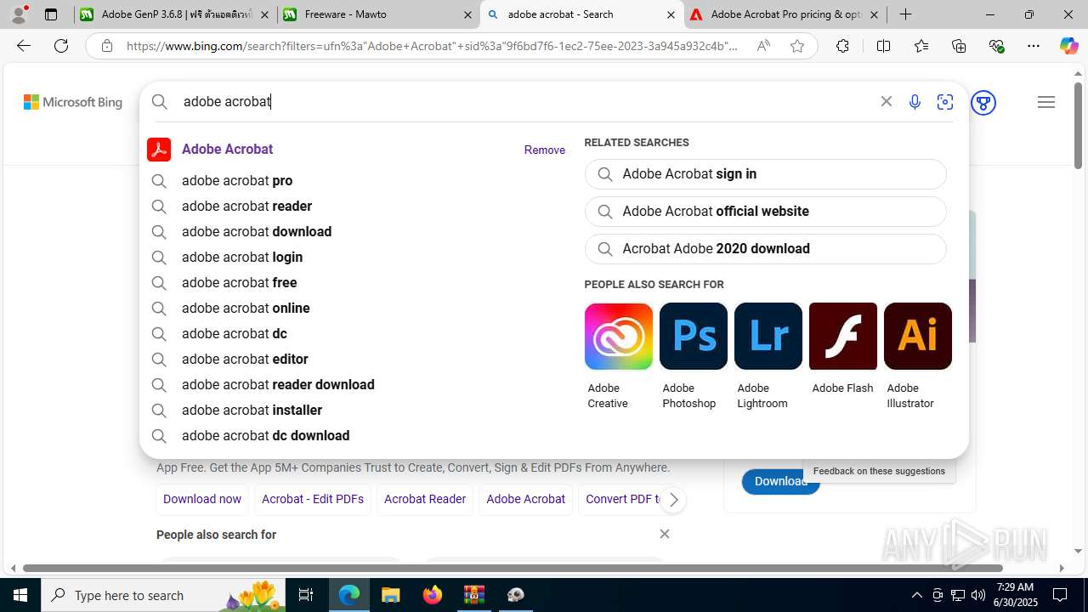Clear the Bing search box text
The width and height of the screenshot is (1088, 612).
coord(886,101)
